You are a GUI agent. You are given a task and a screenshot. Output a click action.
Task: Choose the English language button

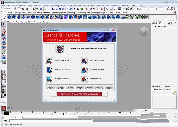coord(50,88)
